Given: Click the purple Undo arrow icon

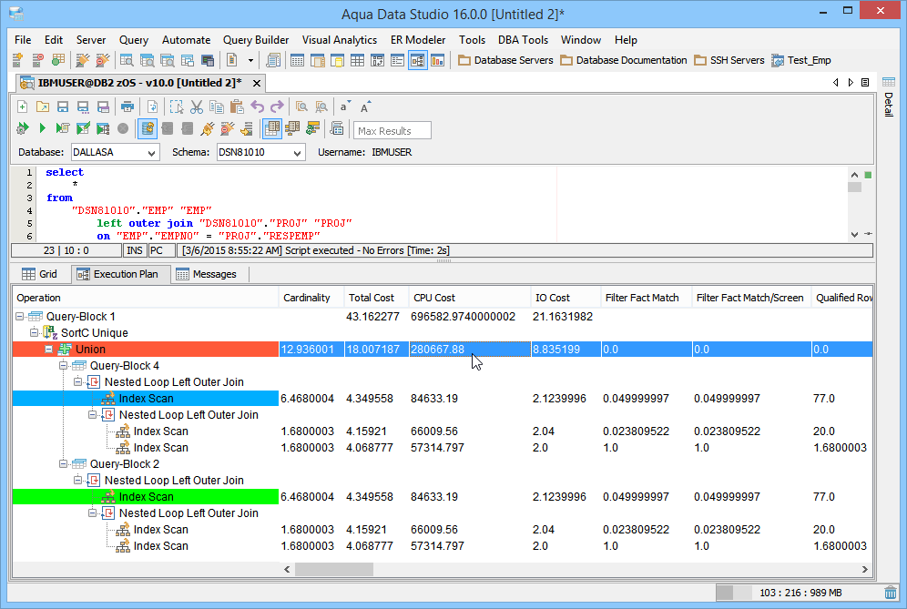Looking at the screenshot, I should (258, 107).
